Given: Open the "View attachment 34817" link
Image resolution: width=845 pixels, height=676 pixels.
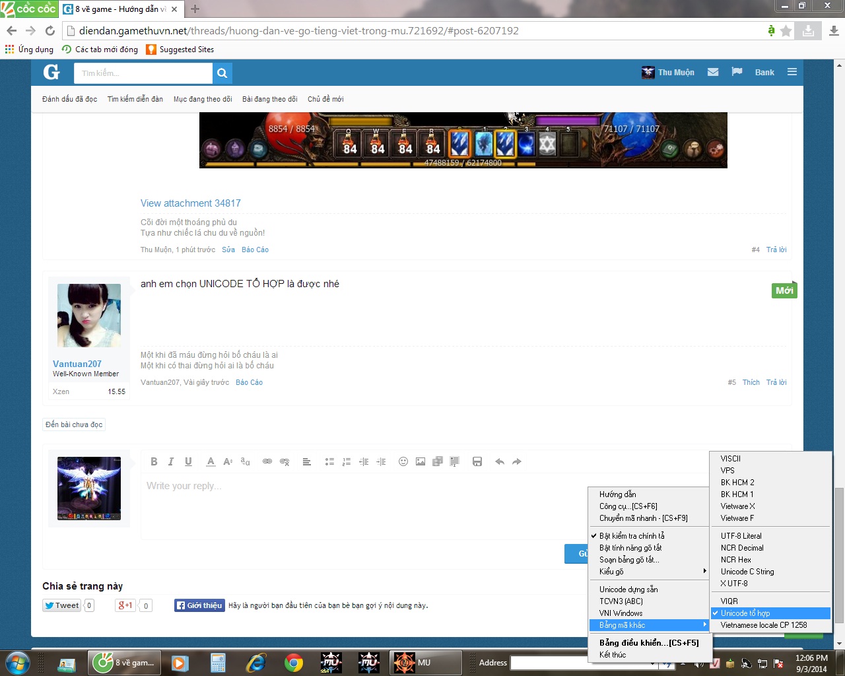Looking at the screenshot, I should (x=190, y=203).
